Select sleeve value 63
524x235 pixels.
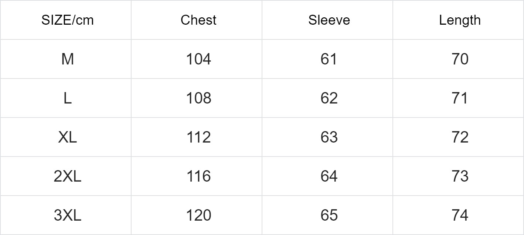tap(329, 137)
